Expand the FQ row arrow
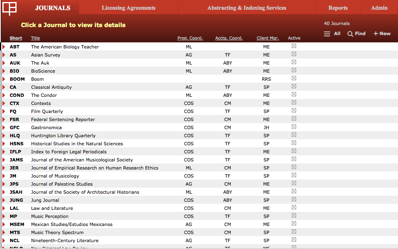Screen dimensions: 398x249 click(x=4, y=111)
